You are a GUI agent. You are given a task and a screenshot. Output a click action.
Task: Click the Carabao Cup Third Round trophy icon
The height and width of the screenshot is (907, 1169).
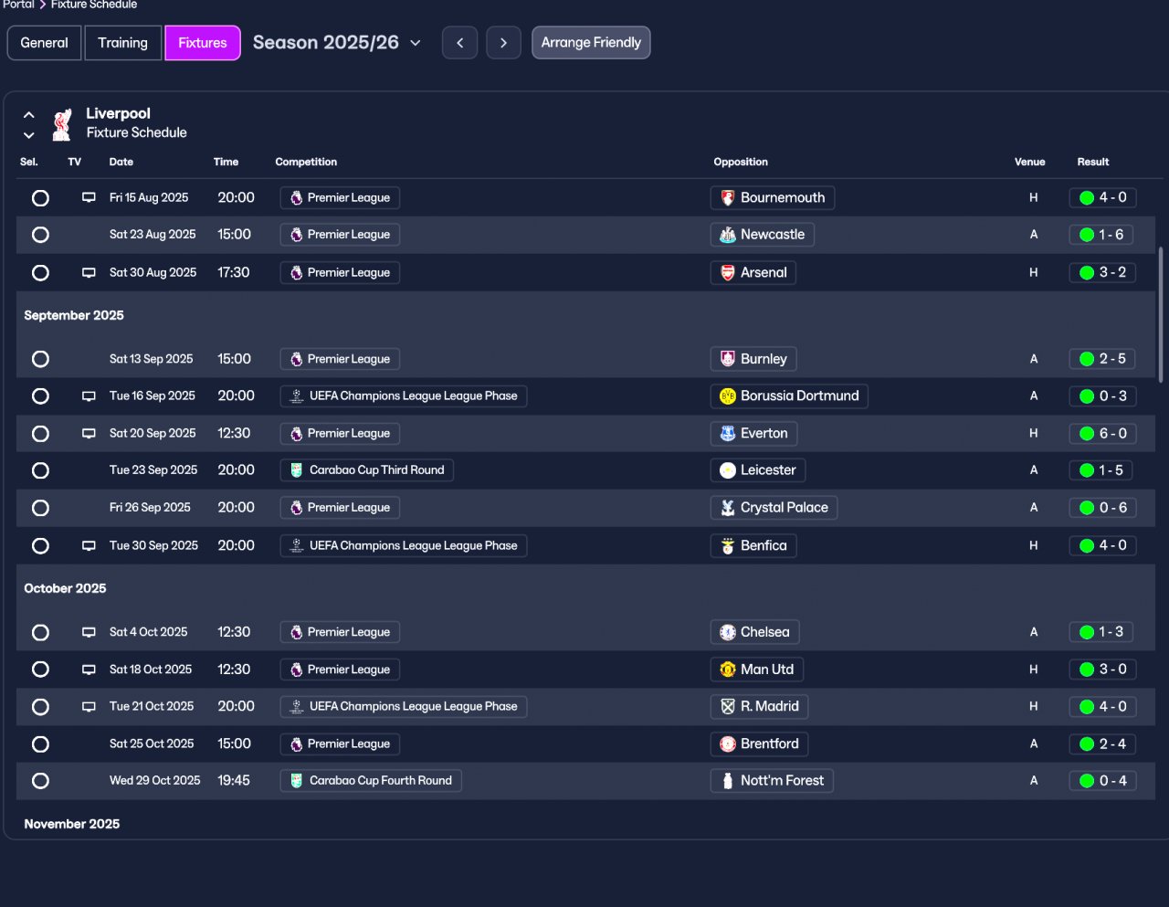tap(296, 470)
